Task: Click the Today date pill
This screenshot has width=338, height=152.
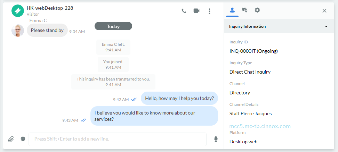Action: (113, 26)
